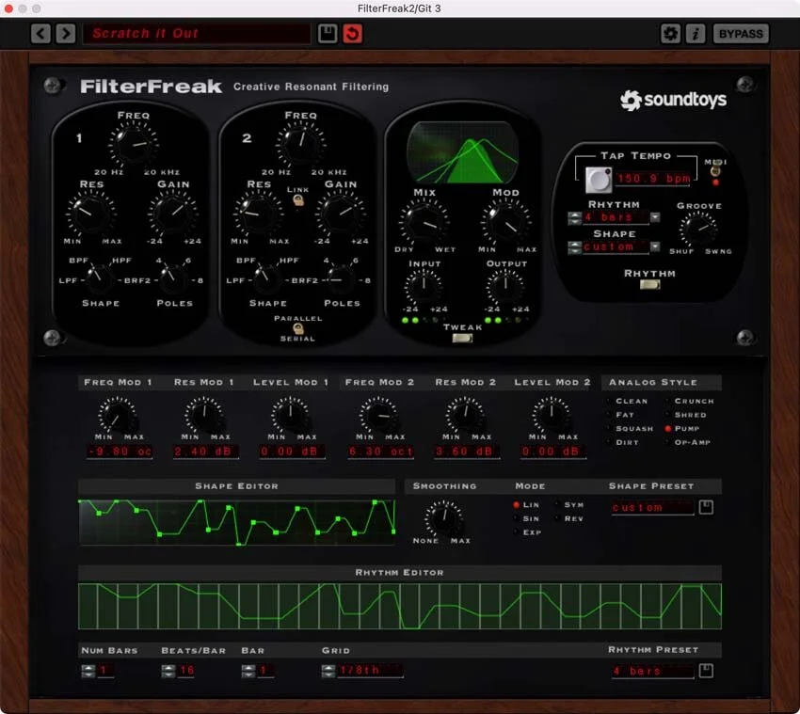800x714 pixels.
Task: Click the BYPASS button
Action: click(741, 34)
